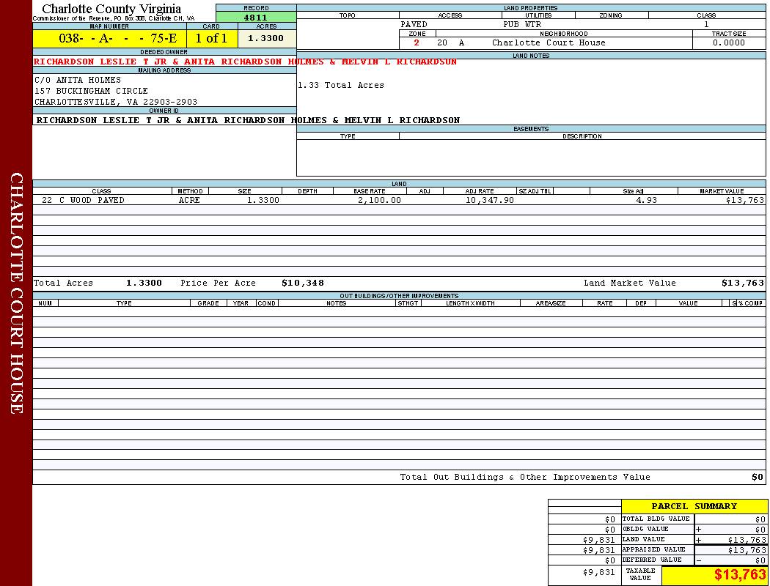
Task: Click the record number 4811 field
Action: pyautogui.click(x=256, y=17)
